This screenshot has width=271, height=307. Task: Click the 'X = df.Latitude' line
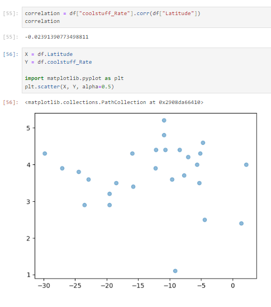[x=49, y=54]
